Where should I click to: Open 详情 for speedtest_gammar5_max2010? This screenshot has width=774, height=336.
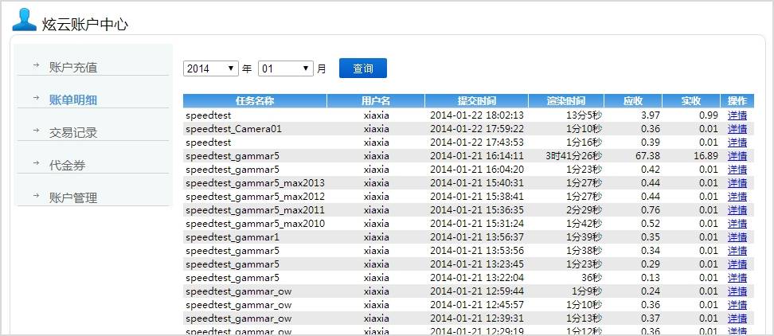coord(737,224)
